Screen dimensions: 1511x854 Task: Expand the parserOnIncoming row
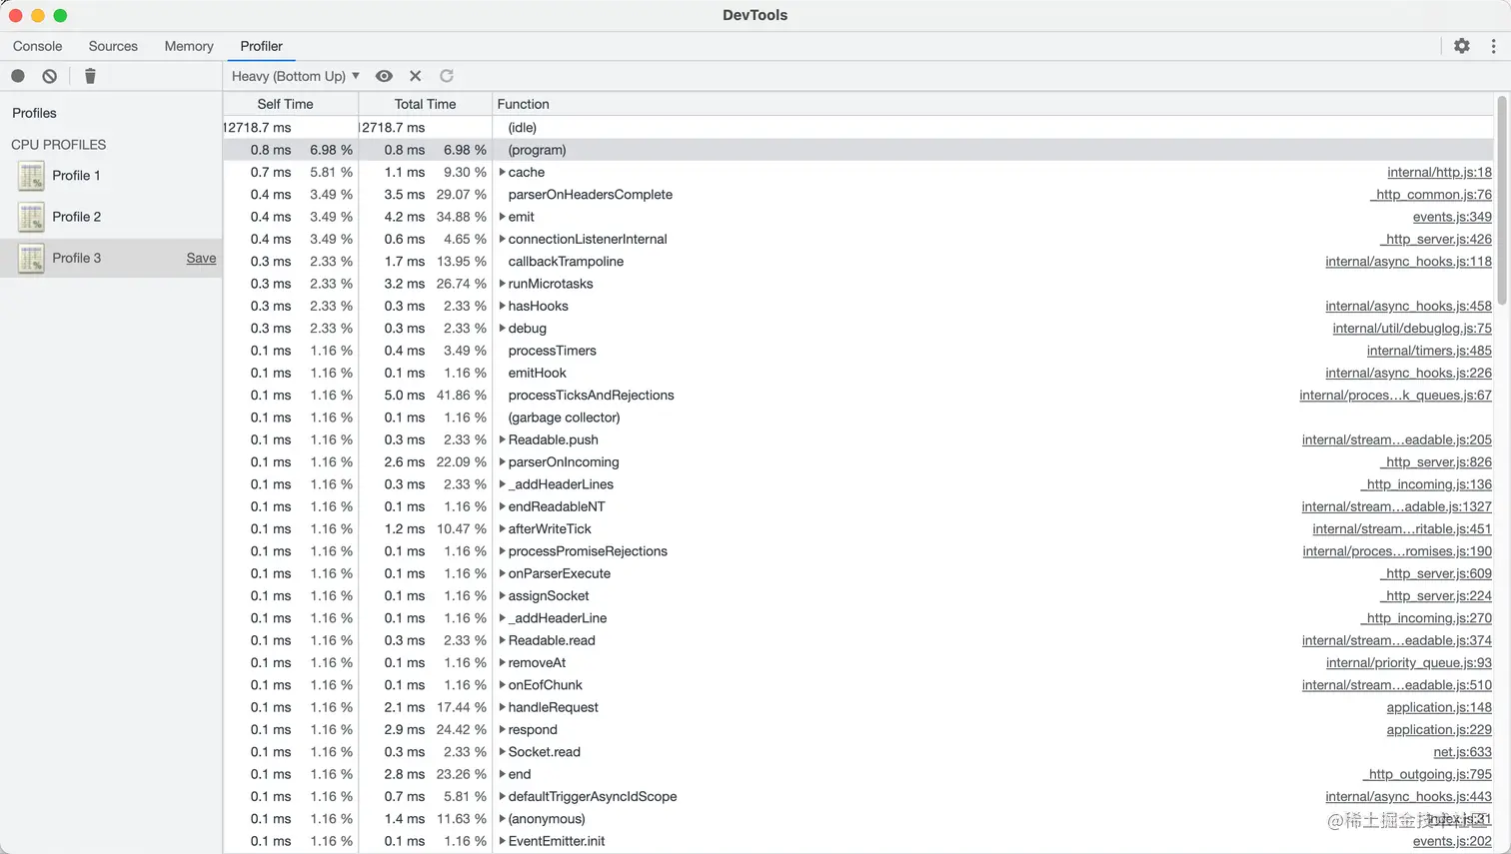pos(502,461)
